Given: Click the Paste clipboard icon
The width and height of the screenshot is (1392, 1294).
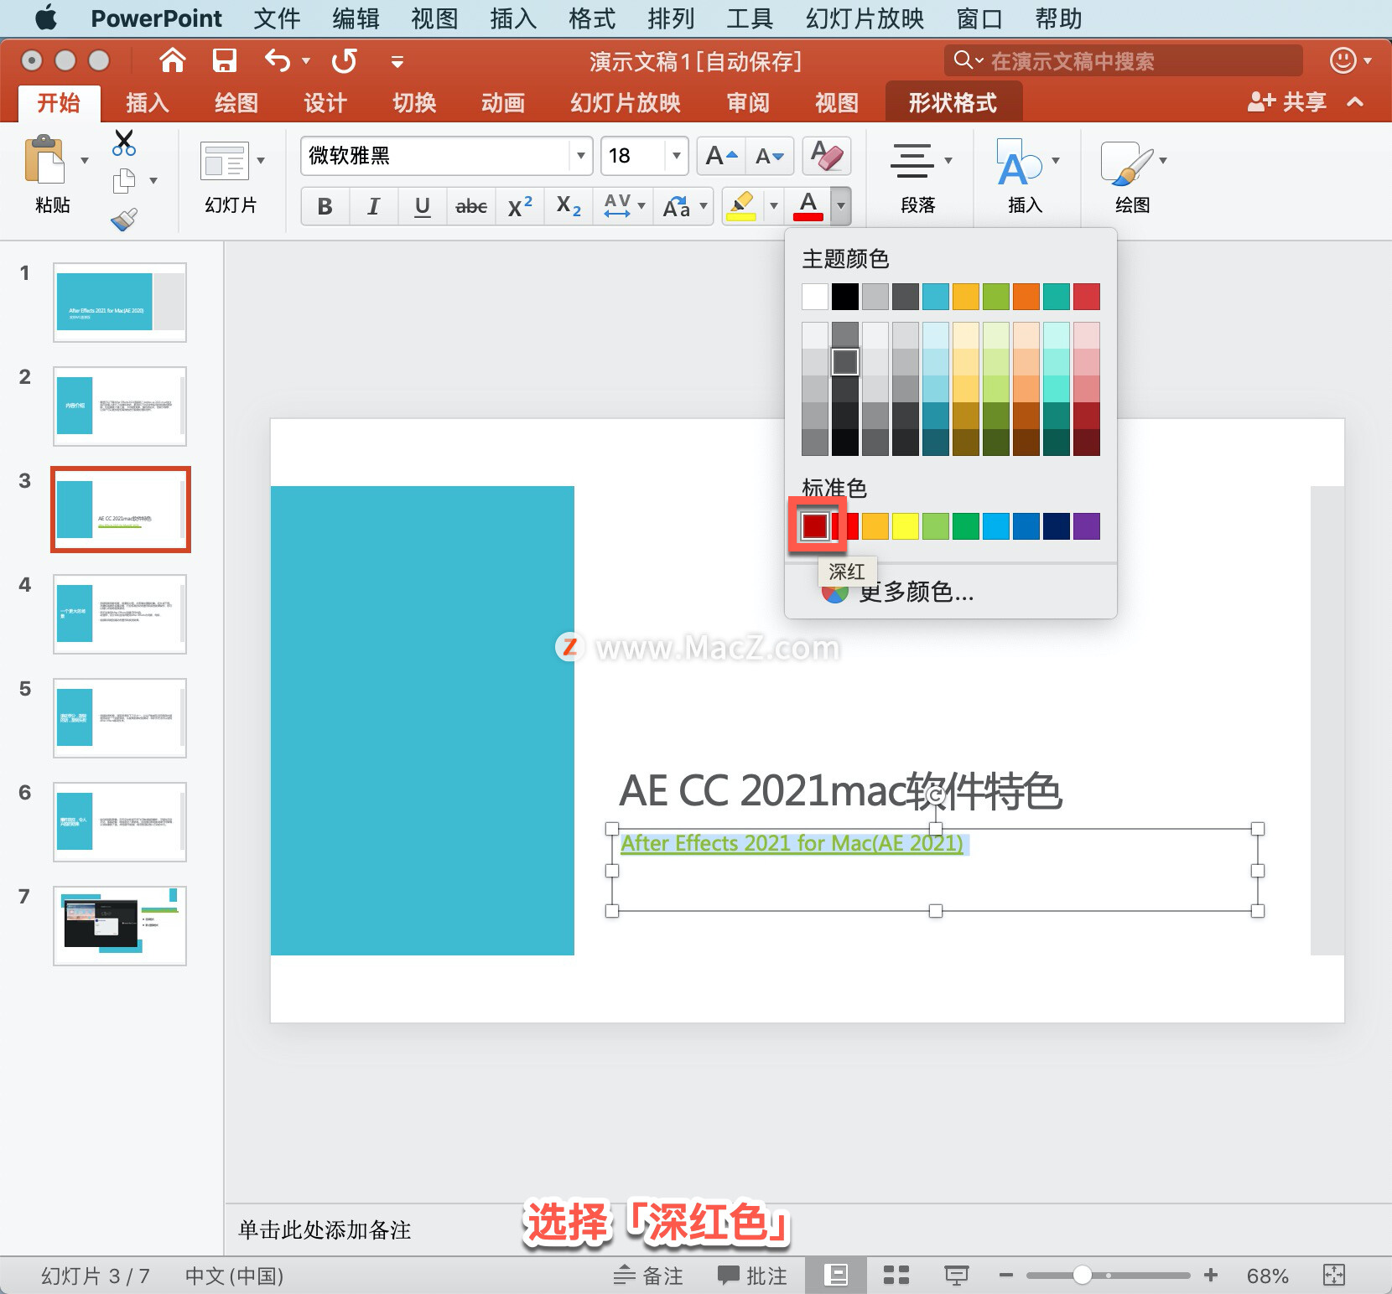Looking at the screenshot, I should [45, 159].
